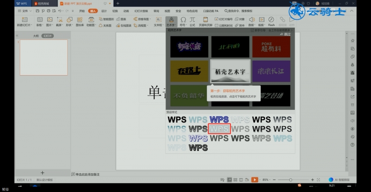Select the 截屏 screenshot tool
This screenshot has width=371, height=192.
click(x=59, y=21)
